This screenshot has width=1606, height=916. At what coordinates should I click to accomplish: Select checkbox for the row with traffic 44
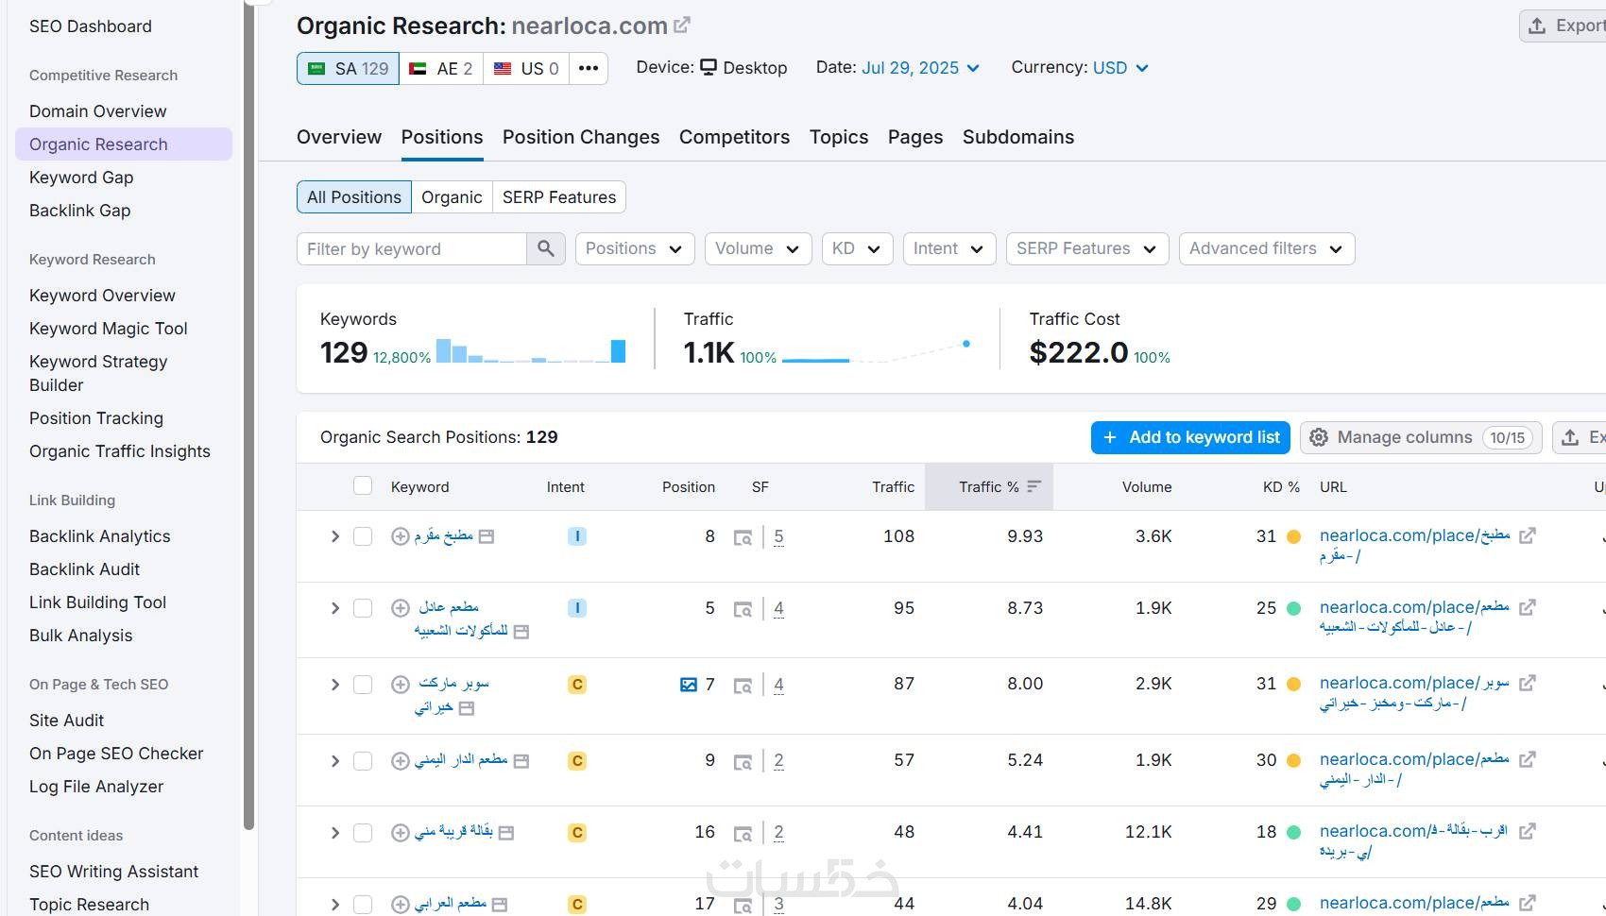pos(363,905)
